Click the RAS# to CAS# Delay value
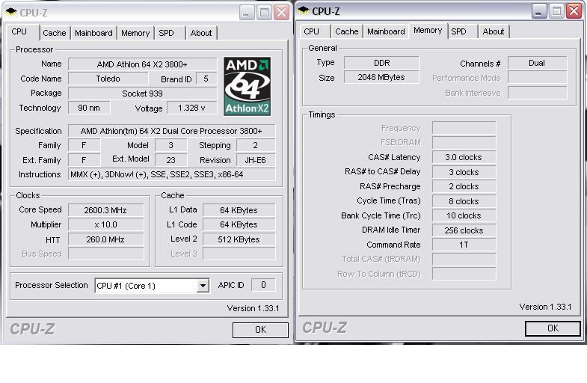The image size is (587, 383). coord(464,172)
